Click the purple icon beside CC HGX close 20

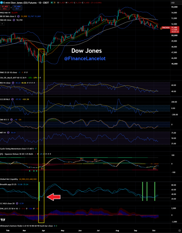(17, 204)
